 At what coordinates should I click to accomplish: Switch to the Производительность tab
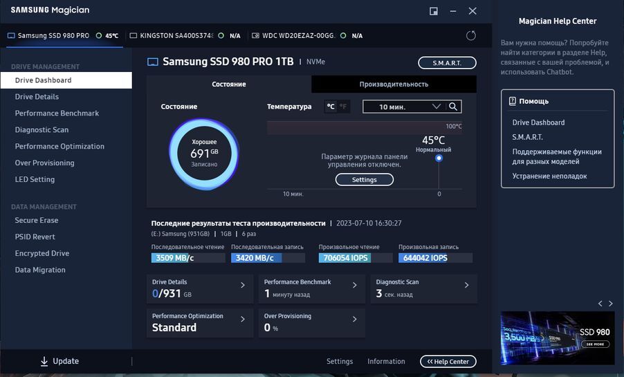pyautogui.click(x=394, y=84)
